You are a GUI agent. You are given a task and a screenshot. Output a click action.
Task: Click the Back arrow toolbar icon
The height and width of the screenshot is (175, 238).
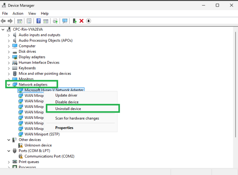pos(3,21)
